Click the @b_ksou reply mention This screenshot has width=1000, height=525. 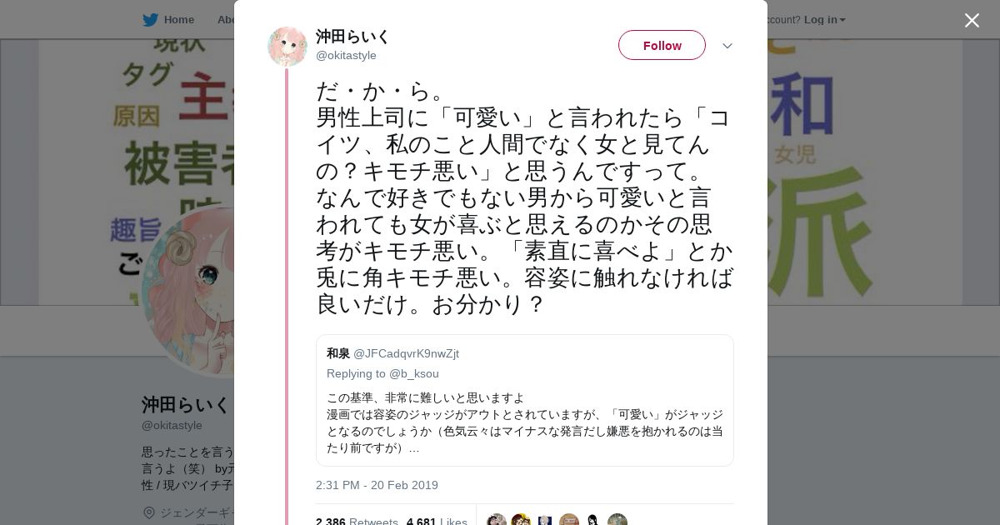pos(414,374)
